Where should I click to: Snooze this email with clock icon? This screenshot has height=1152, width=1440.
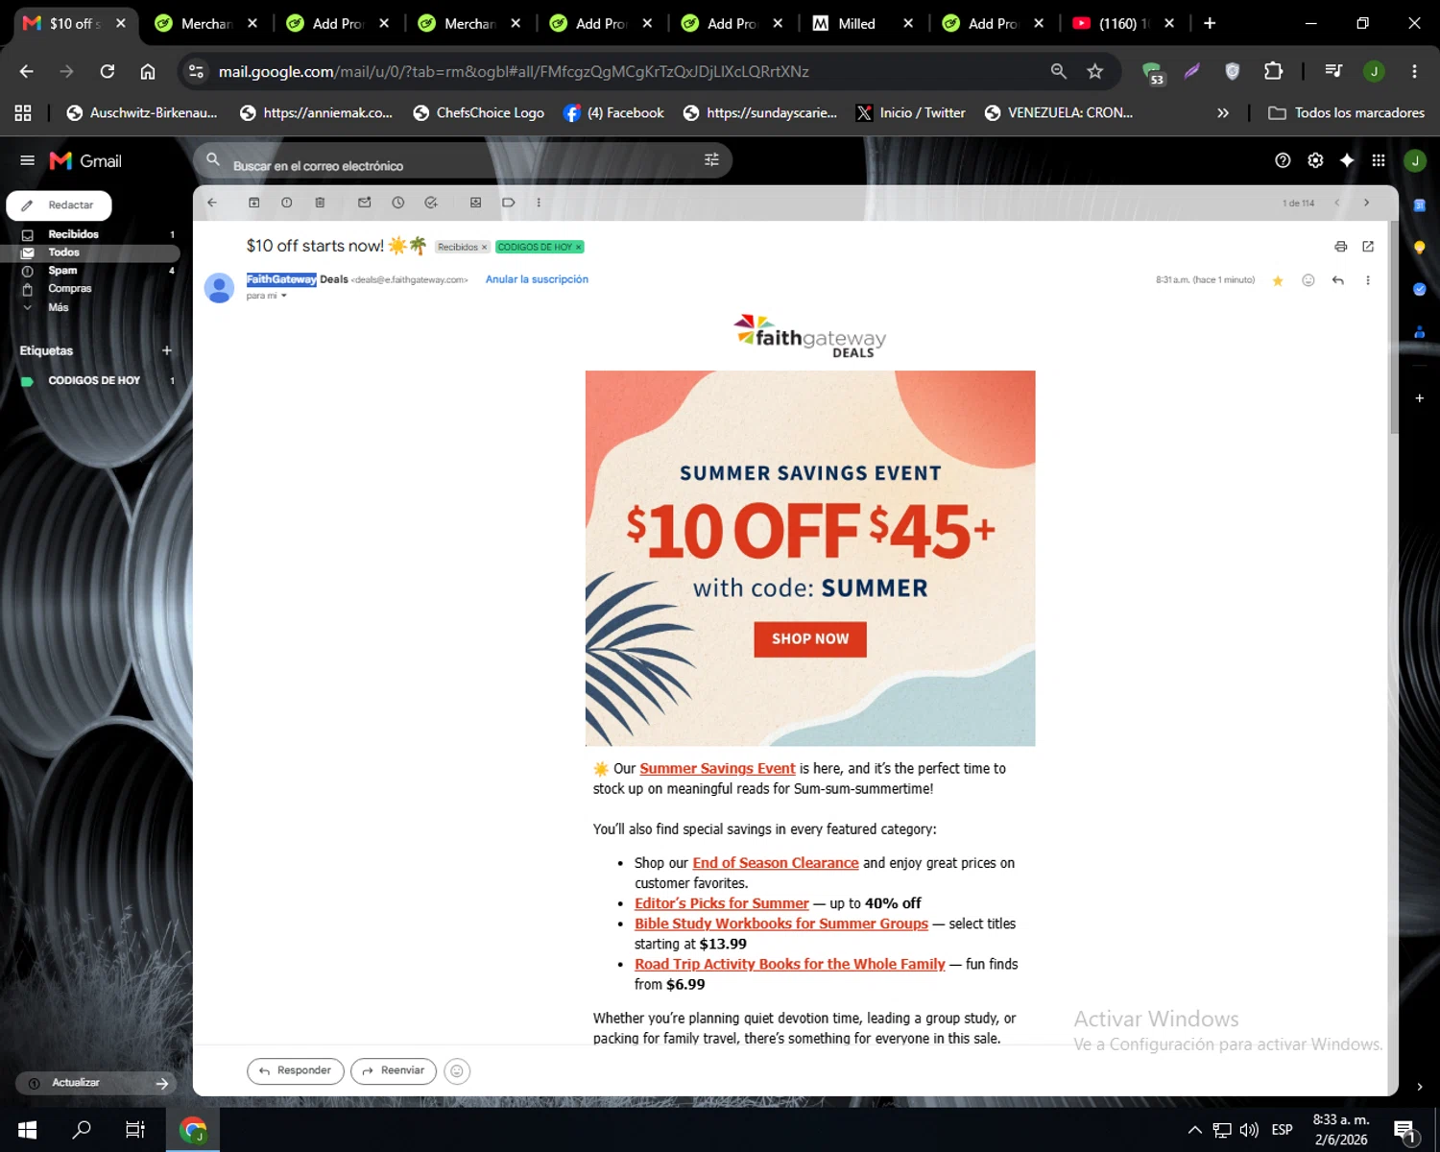(398, 203)
